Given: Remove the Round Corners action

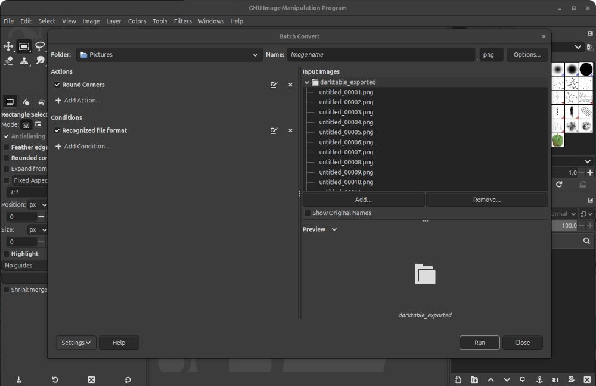Looking at the screenshot, I should click(290, 85).
